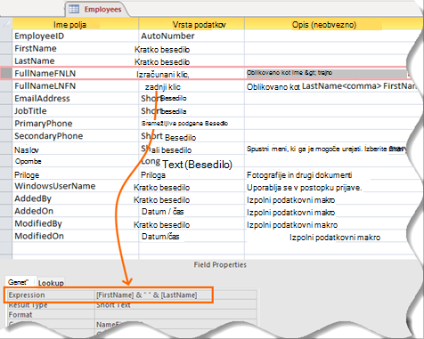
Task: Click the Format property value field
Action: pyautogui.click(x=175, y=314)
